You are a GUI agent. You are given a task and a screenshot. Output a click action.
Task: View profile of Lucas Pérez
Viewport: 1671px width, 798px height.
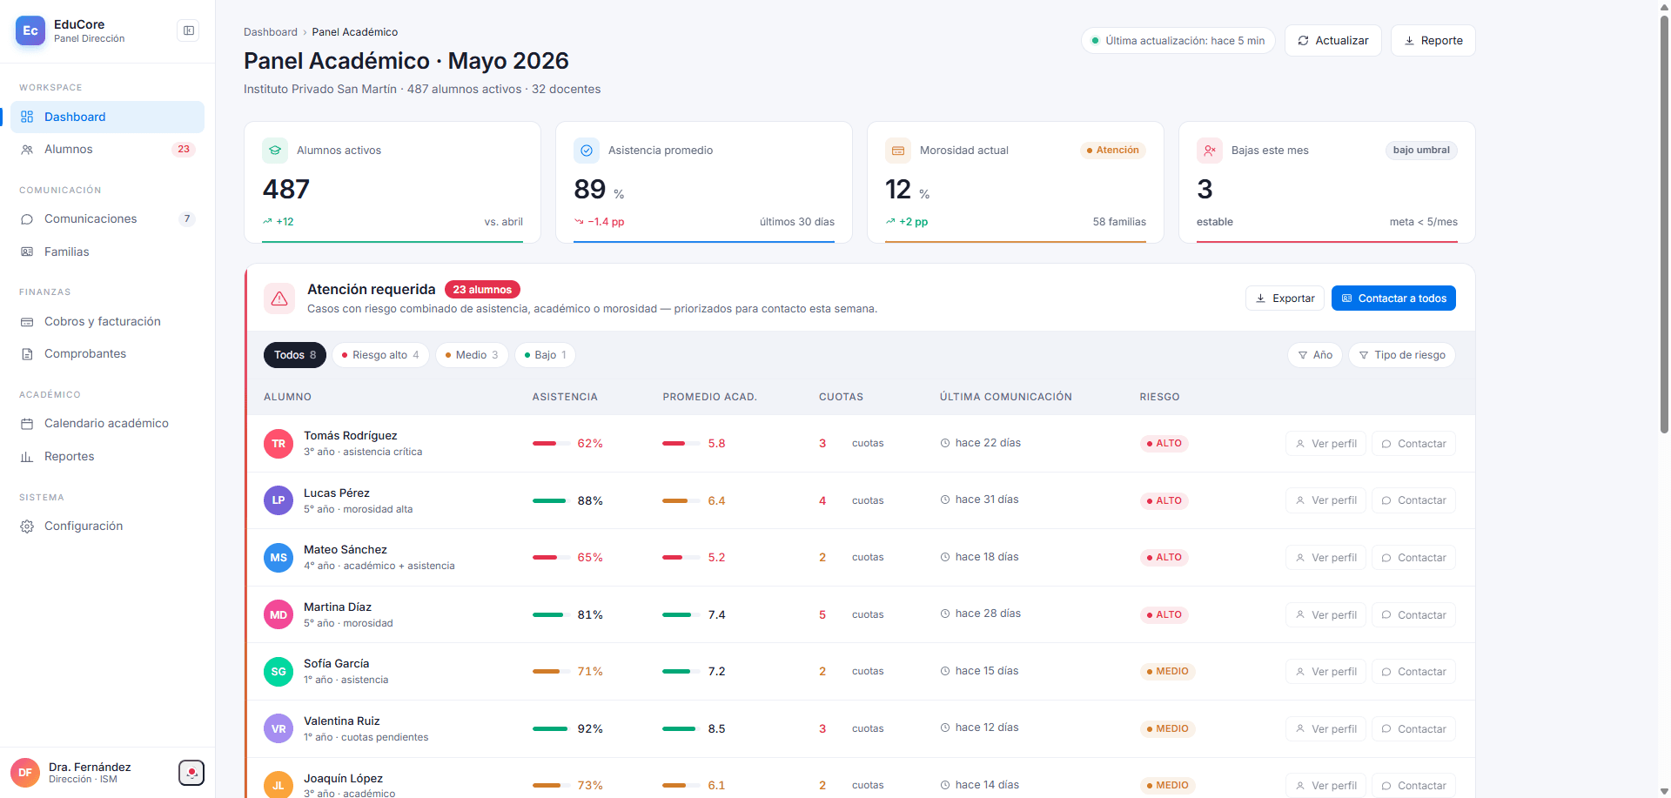click(x=1326, y=500)
